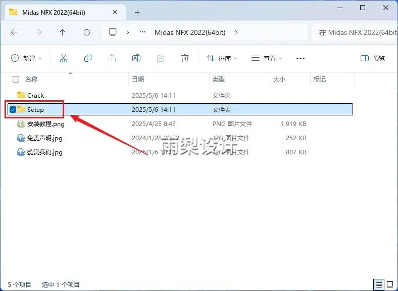Close the Midas NFX 2022(64bit) tab

tap(115, 12)
